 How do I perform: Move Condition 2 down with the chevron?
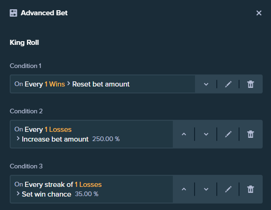pyautogui.click(x=206, y=134)
